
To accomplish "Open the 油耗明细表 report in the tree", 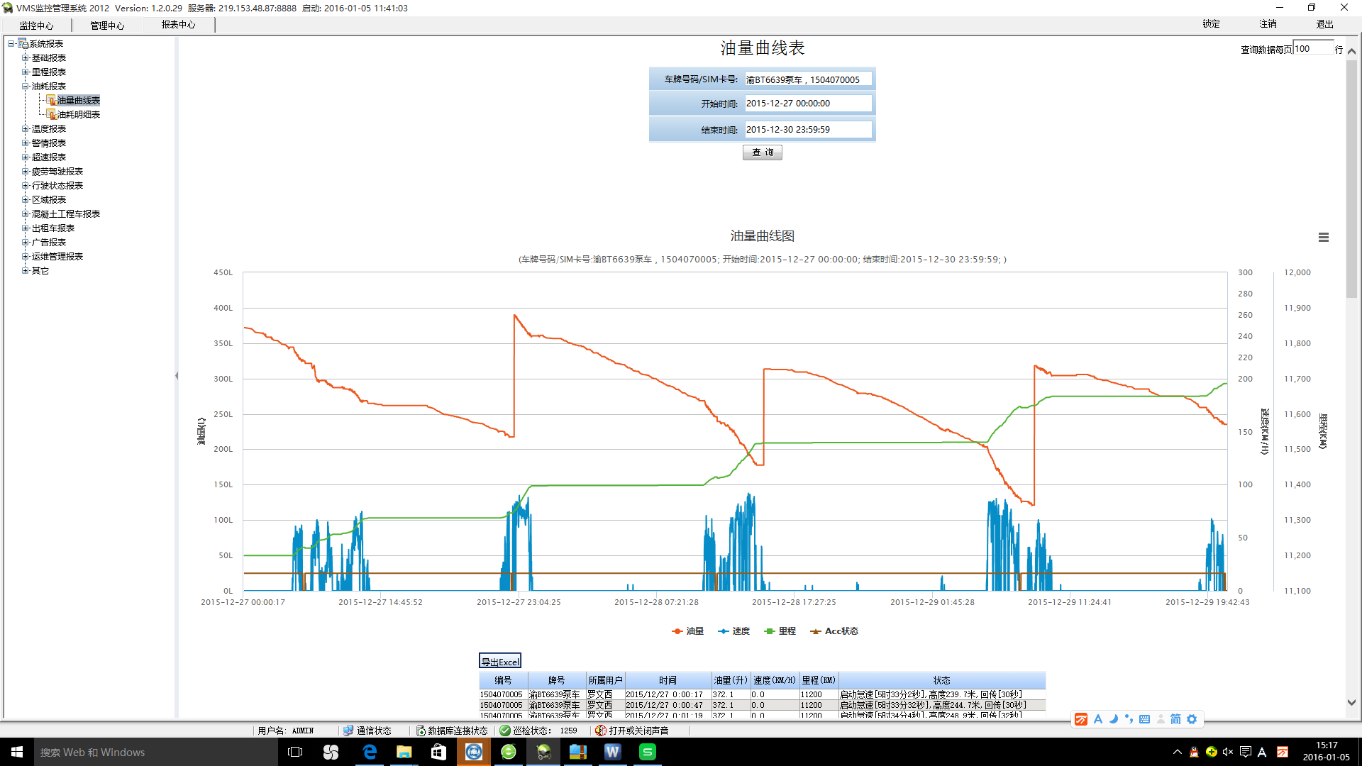I will tap(78, 115).
